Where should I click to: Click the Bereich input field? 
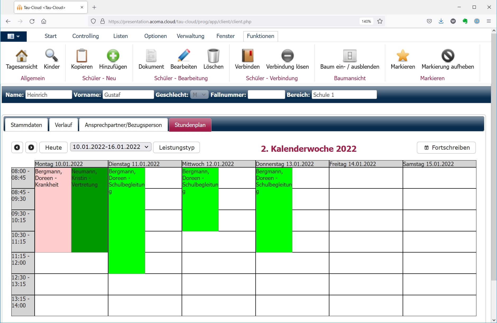[344, 95]
